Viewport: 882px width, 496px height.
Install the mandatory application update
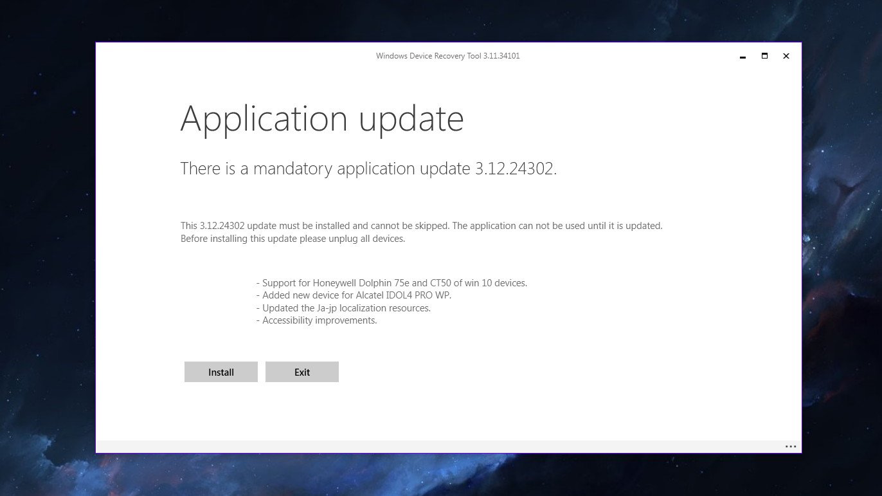(x=221, y=372)
